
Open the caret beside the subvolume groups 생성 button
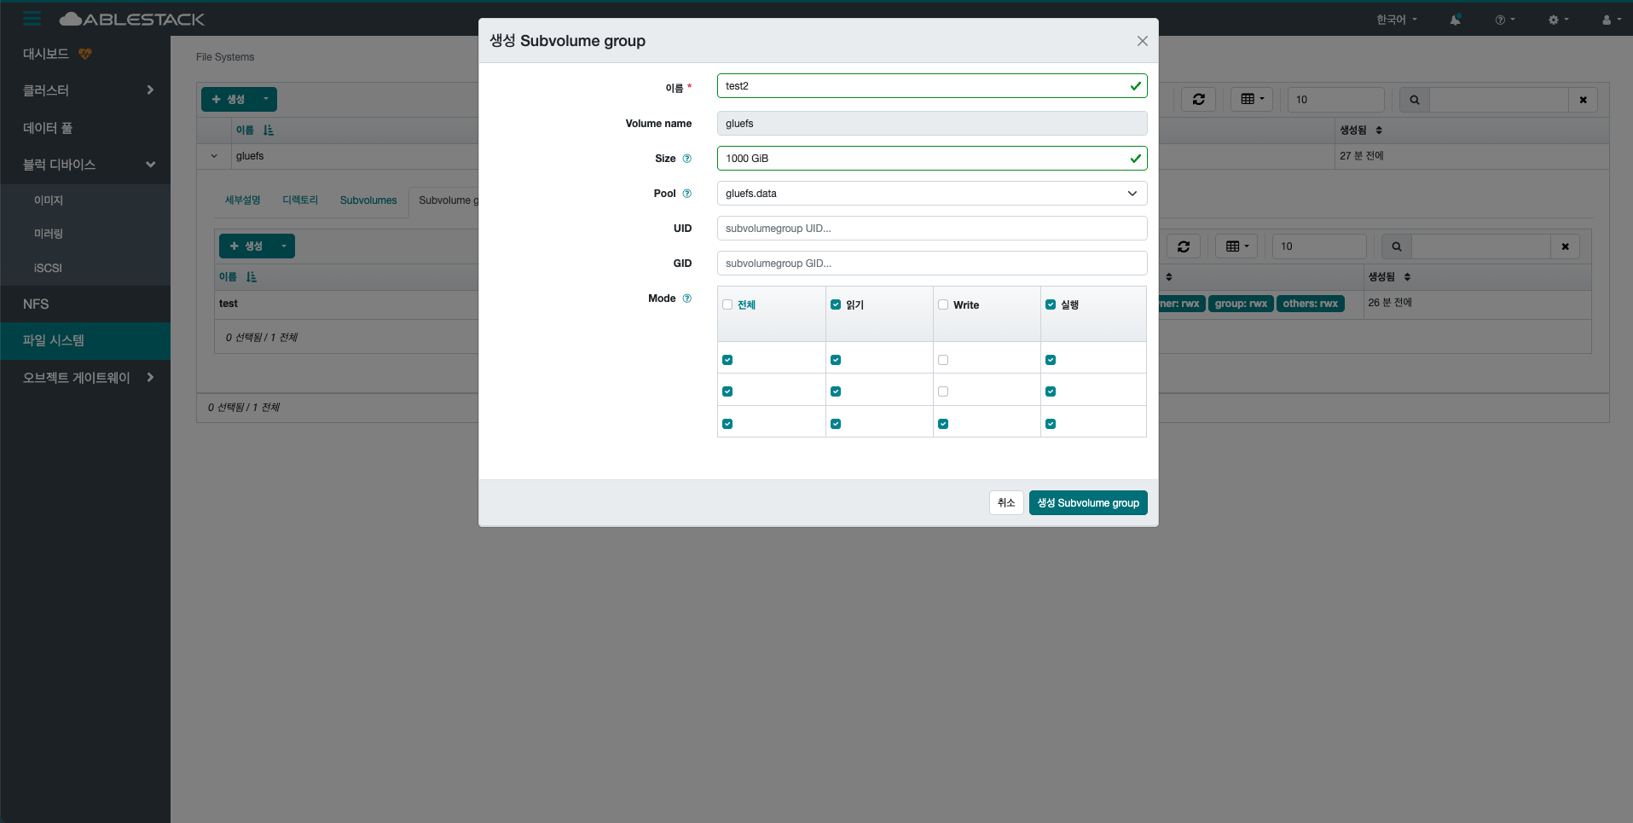[284, 246]
